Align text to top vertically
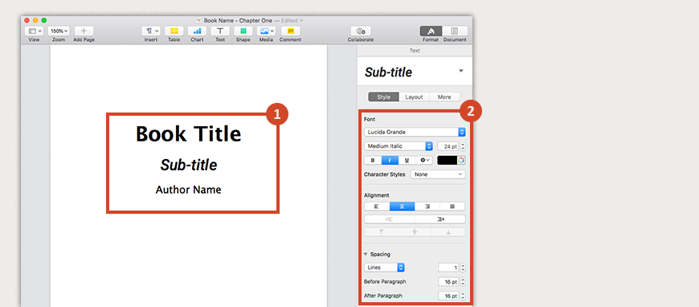 point(381,232)
